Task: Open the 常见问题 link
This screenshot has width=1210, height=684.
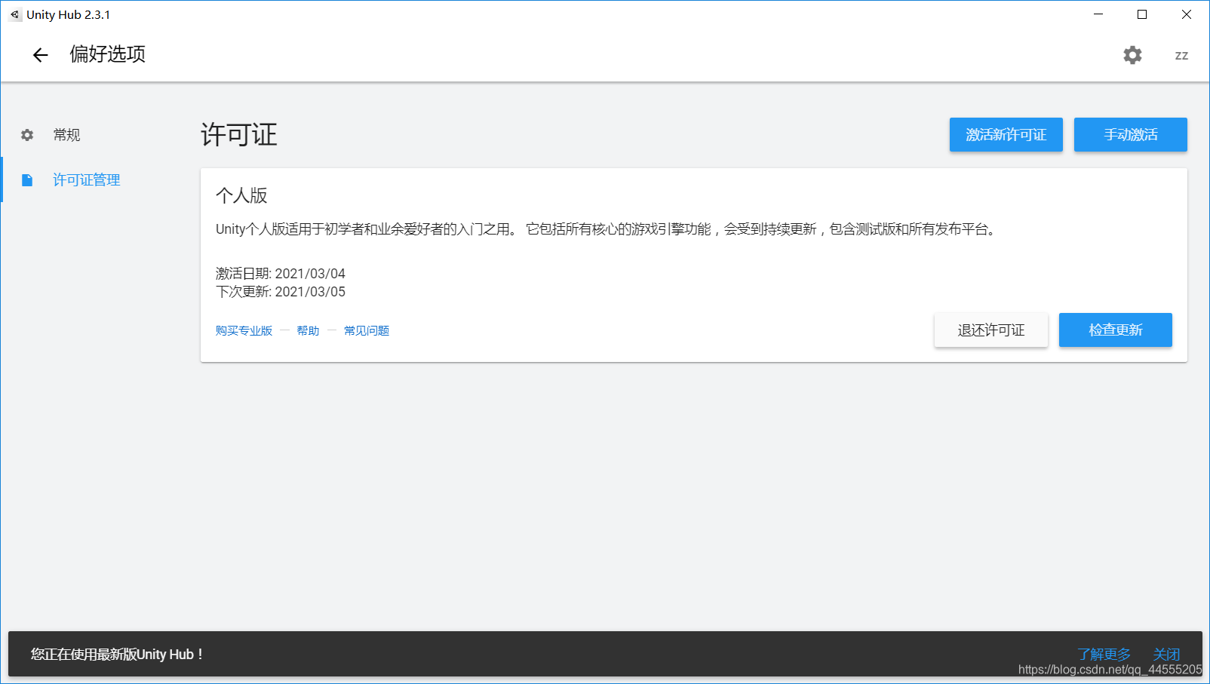Action: click(x=367, y=330)
